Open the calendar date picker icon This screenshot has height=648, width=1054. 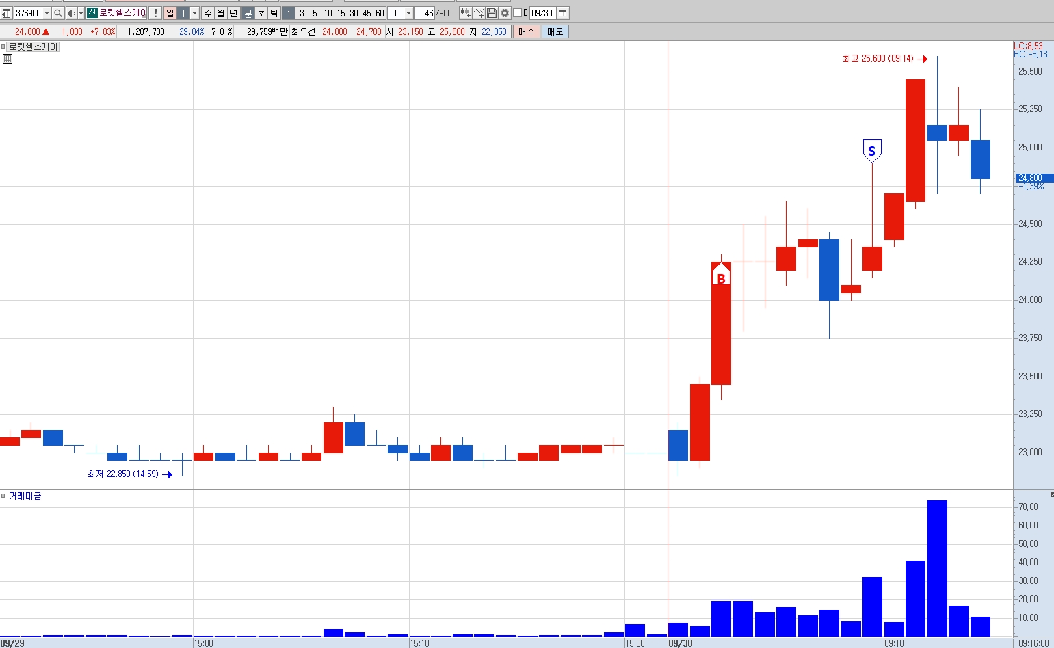point(562,13)
